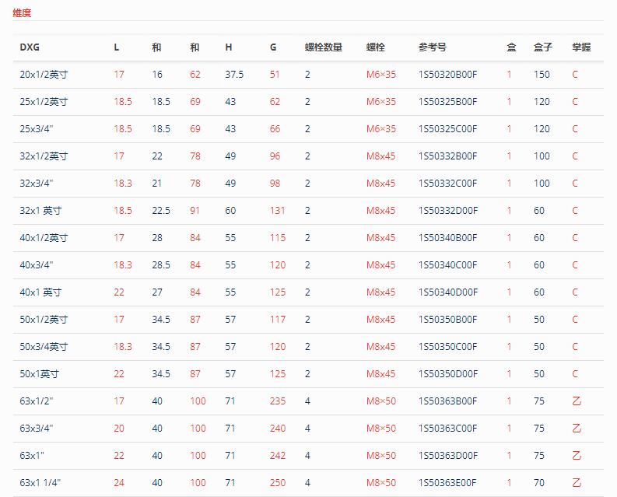Click the 63x1" row label
Image resolution: width=617 pixels, height=497 pixels.
[32, 455]
